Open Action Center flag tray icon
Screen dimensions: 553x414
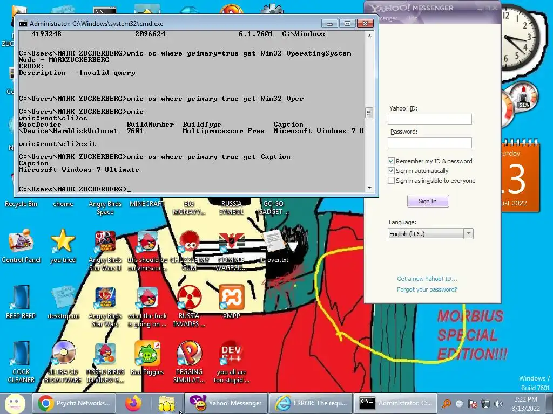coord(472,404)
